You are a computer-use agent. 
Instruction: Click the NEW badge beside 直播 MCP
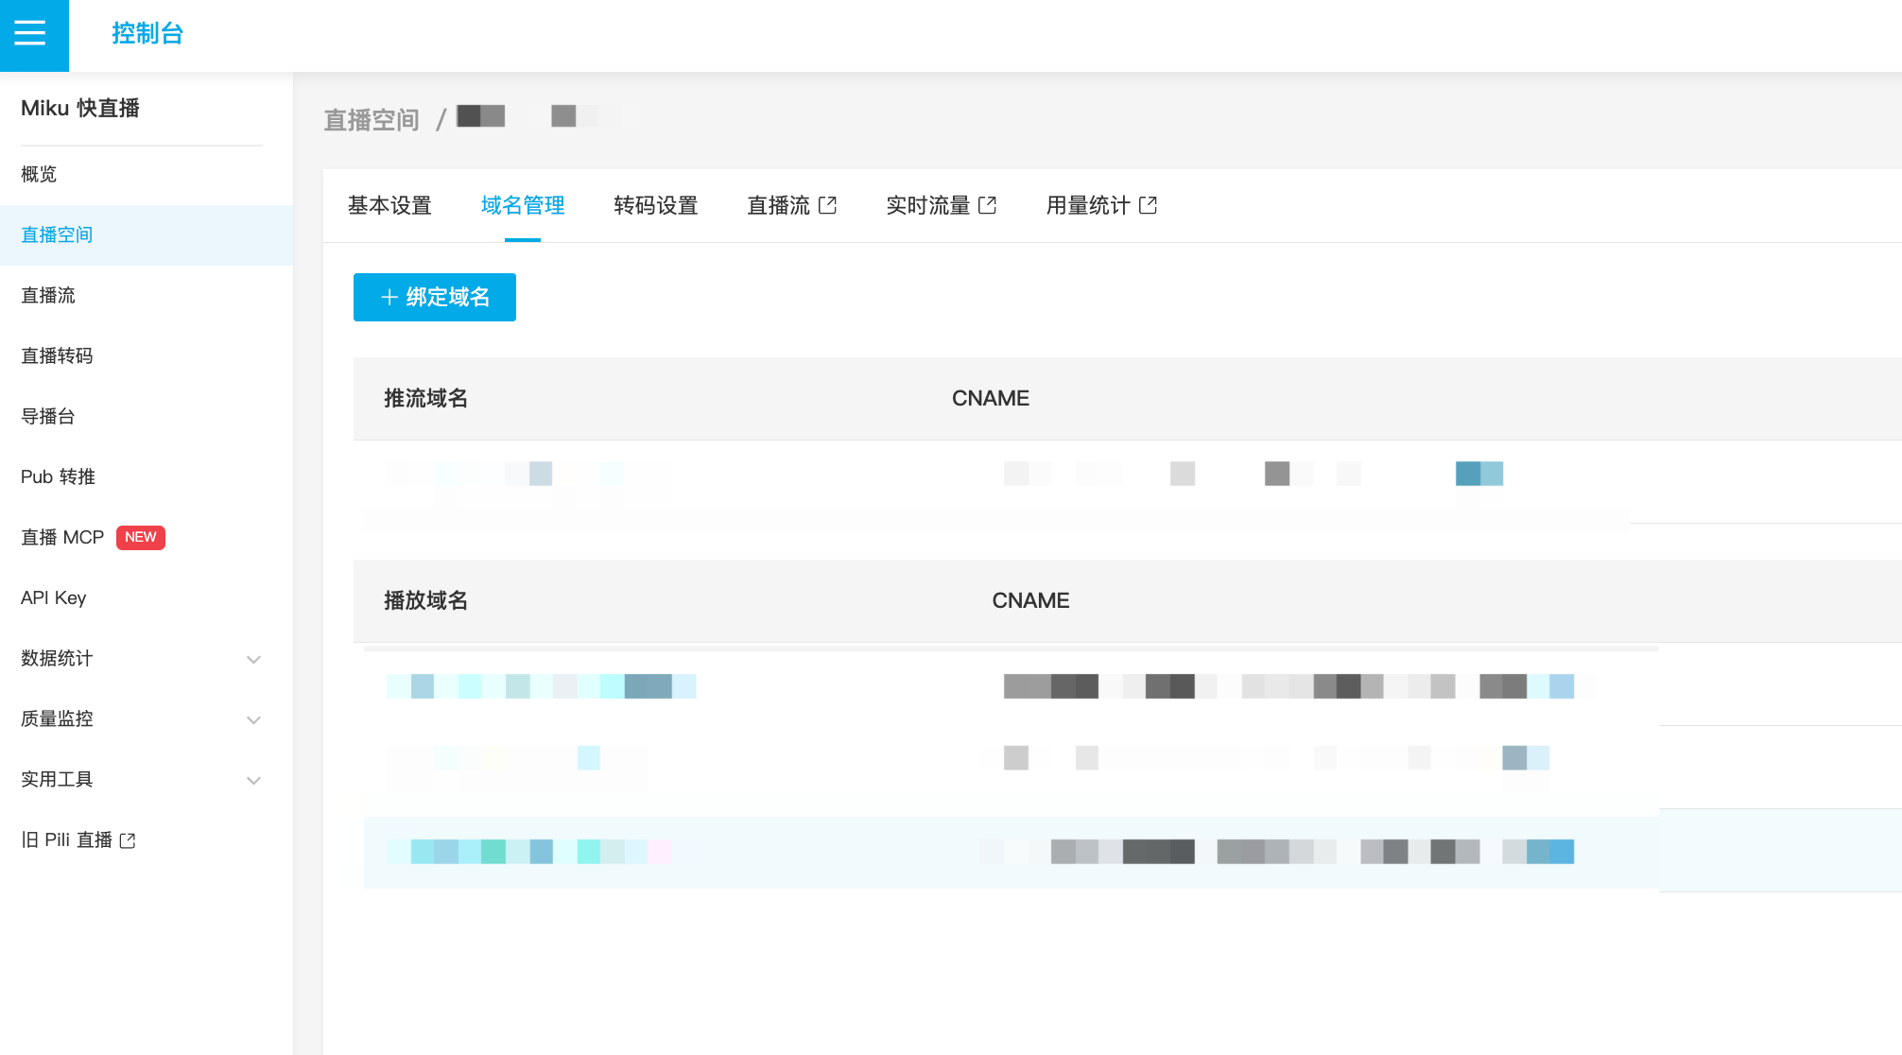coord(140,537)
